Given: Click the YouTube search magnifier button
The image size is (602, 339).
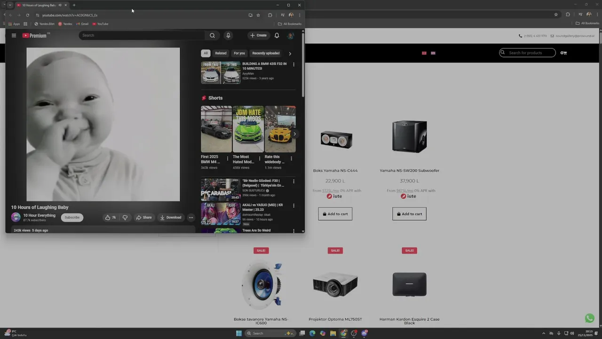Looking at the screenshot, I should point(212,35).
